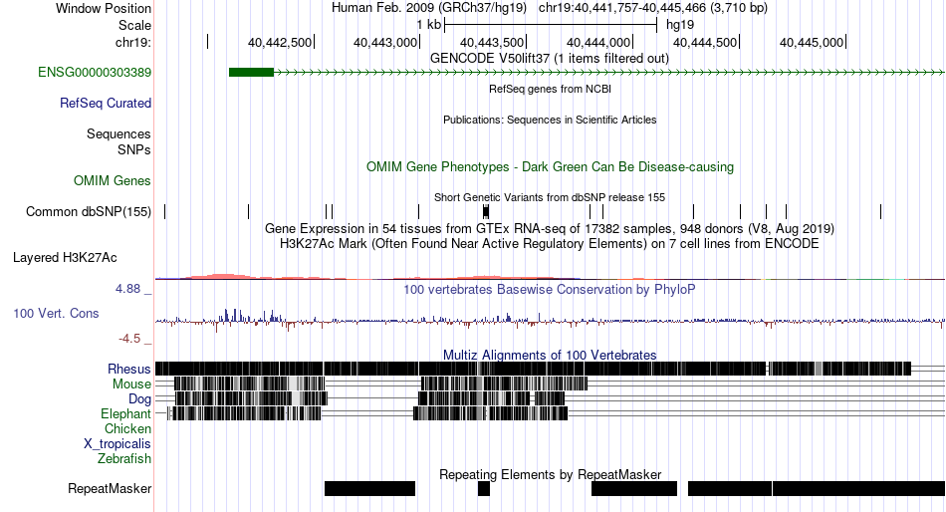
Task: Click the Scale label
Action: (134, 25)
